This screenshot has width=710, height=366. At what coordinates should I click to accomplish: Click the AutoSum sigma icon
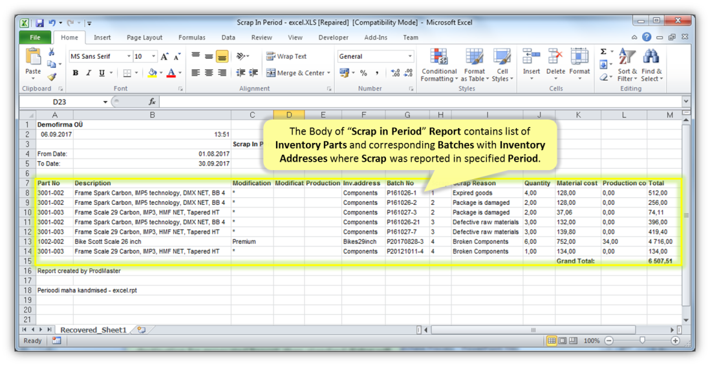pyautogui.click(x=603, y=52)
